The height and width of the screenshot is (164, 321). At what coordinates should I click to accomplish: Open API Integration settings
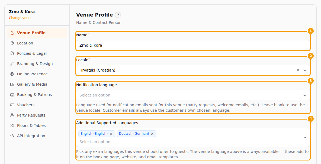tap(37, 136)
